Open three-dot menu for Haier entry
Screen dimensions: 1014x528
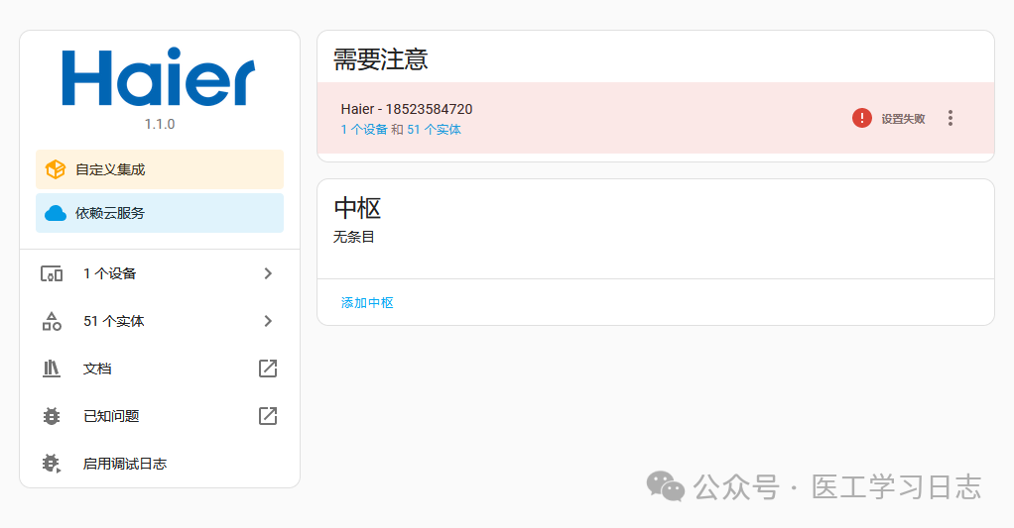[950, 118]
